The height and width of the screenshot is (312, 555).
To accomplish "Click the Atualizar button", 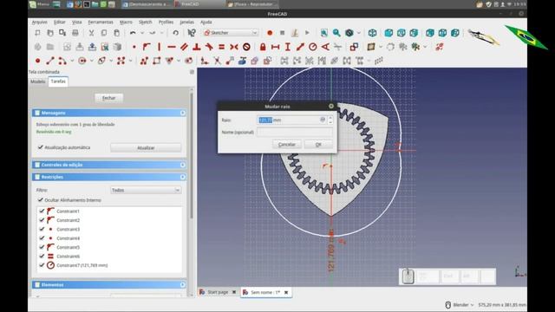I will pos(146,147).
